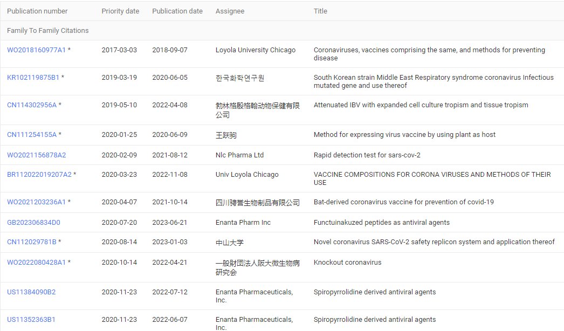Image resolution: width=564 pixels, height=331 pixels.
Task: Open patent link WO2018160977A1
Action: click(x=36, y=50)
